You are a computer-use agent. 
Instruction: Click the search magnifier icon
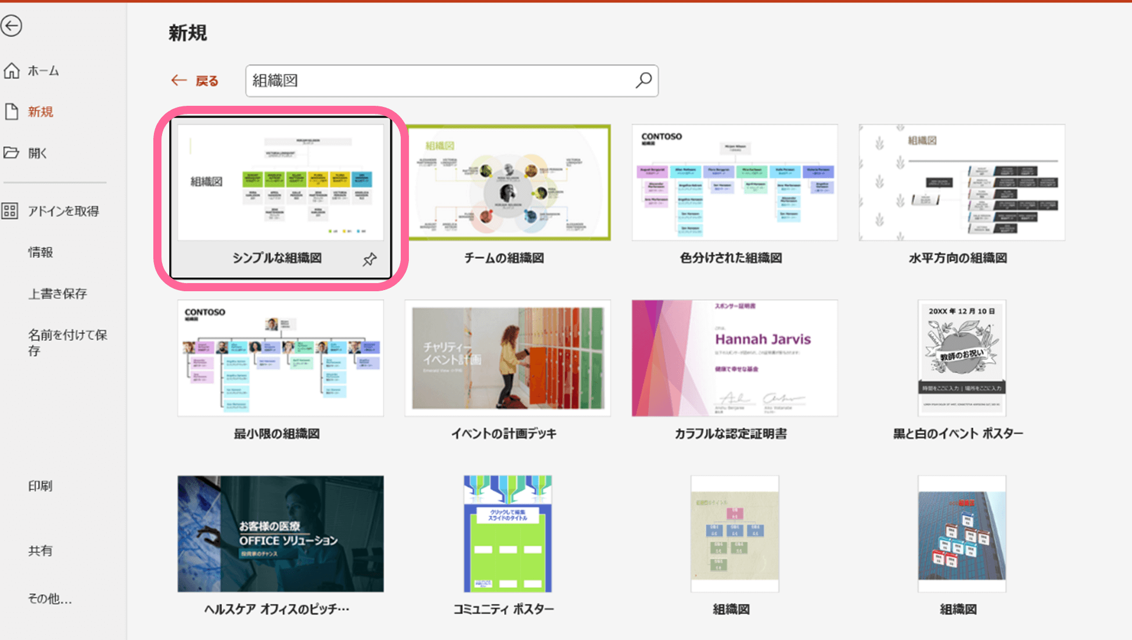pyautogui.click(x=643, y=80)
